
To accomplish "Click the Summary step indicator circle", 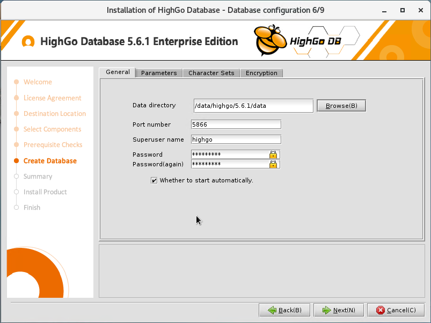I will click(x=17, y=176).
